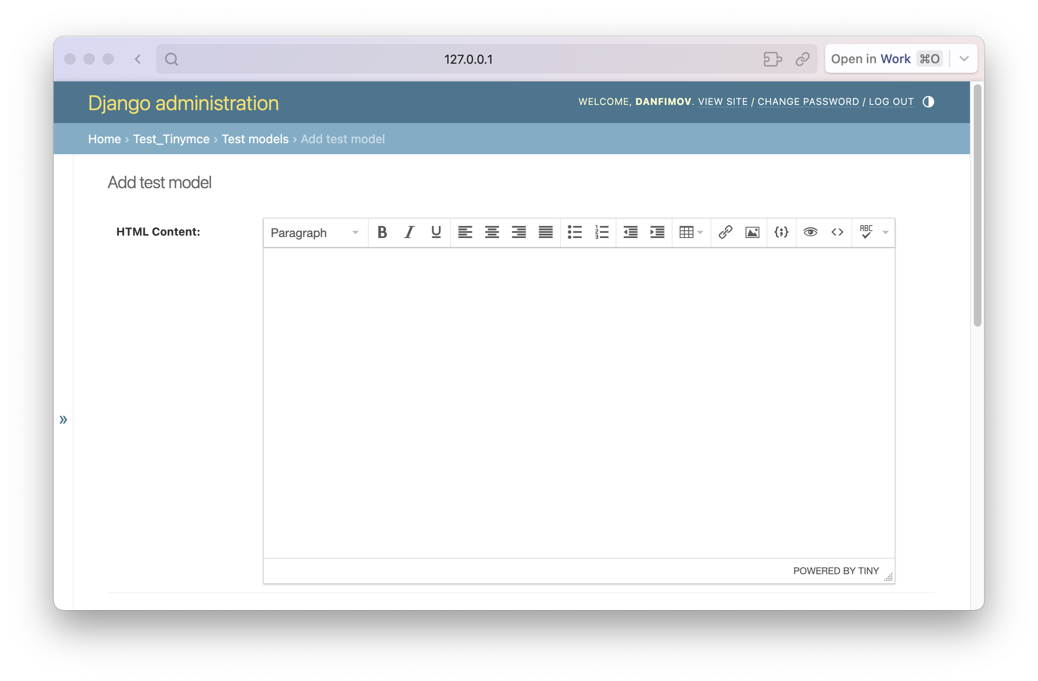Expand the Open in dropdown chevron
Screen dimensions: 1038x681
click(x=964, y=59)
